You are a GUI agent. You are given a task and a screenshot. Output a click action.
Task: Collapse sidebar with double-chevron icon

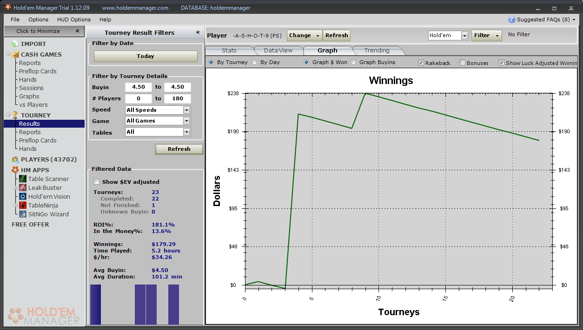[x=77, y=31]
